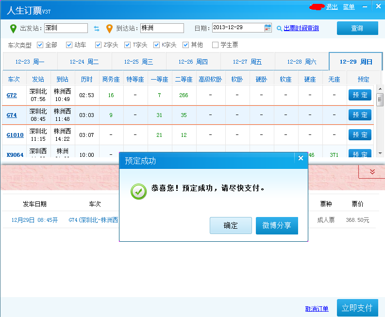385x317 pixels.
Task: Click the train list scroll down arrow
Action: (380, 153)
